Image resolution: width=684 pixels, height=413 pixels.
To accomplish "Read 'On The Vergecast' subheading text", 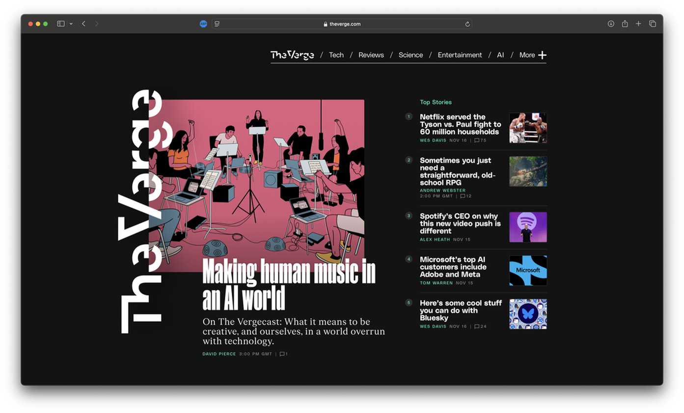I will (294, 331).
